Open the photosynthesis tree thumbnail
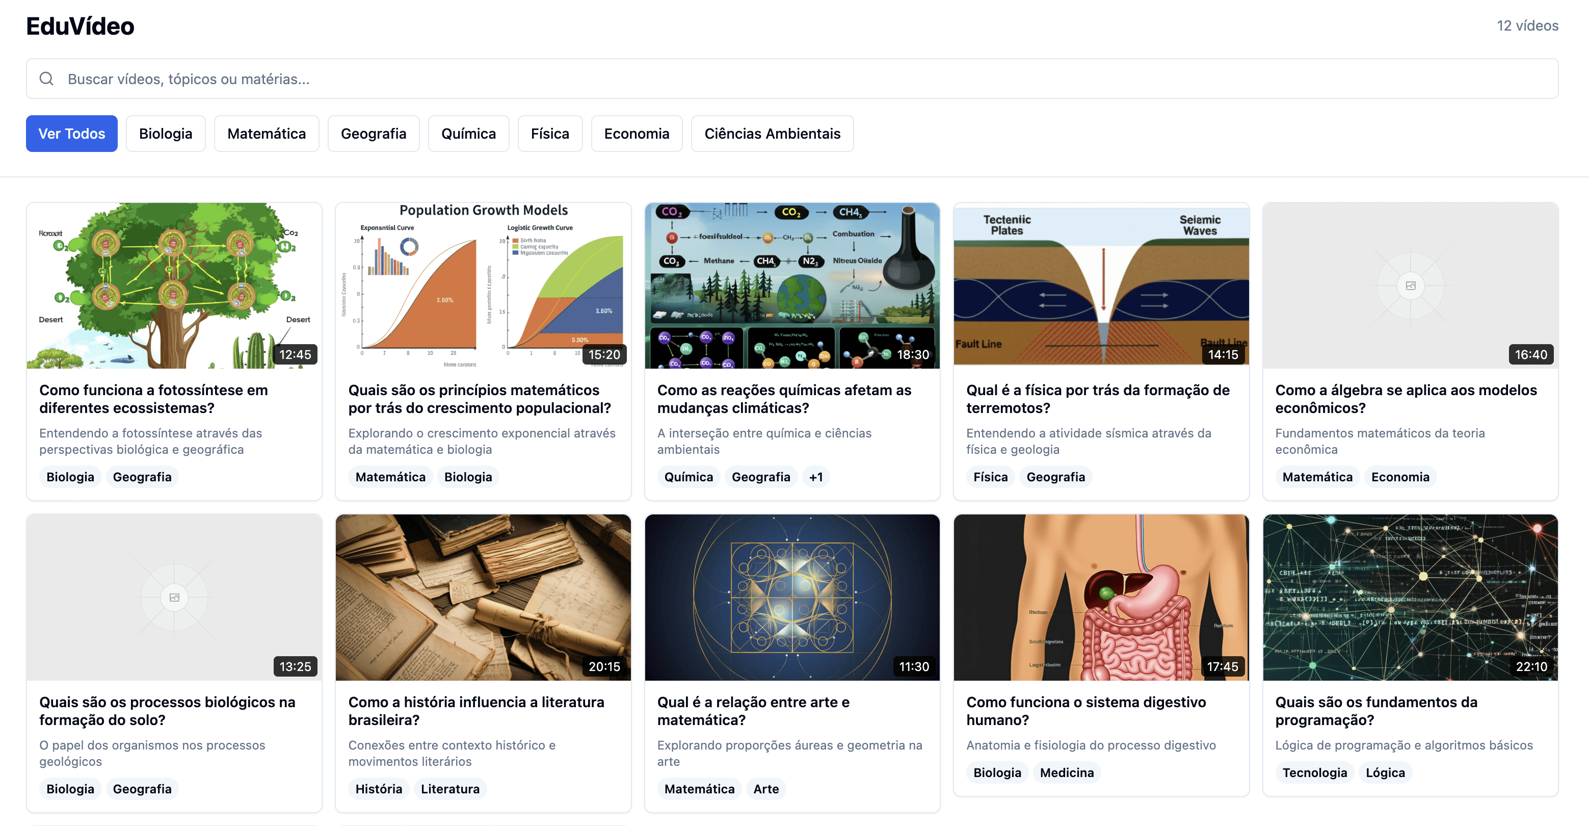 pos(175,285)
